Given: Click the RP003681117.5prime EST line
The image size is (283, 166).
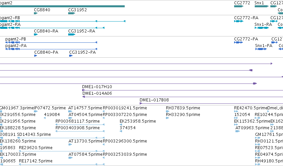Looking at the screenshot, I should tap(80, 125).
